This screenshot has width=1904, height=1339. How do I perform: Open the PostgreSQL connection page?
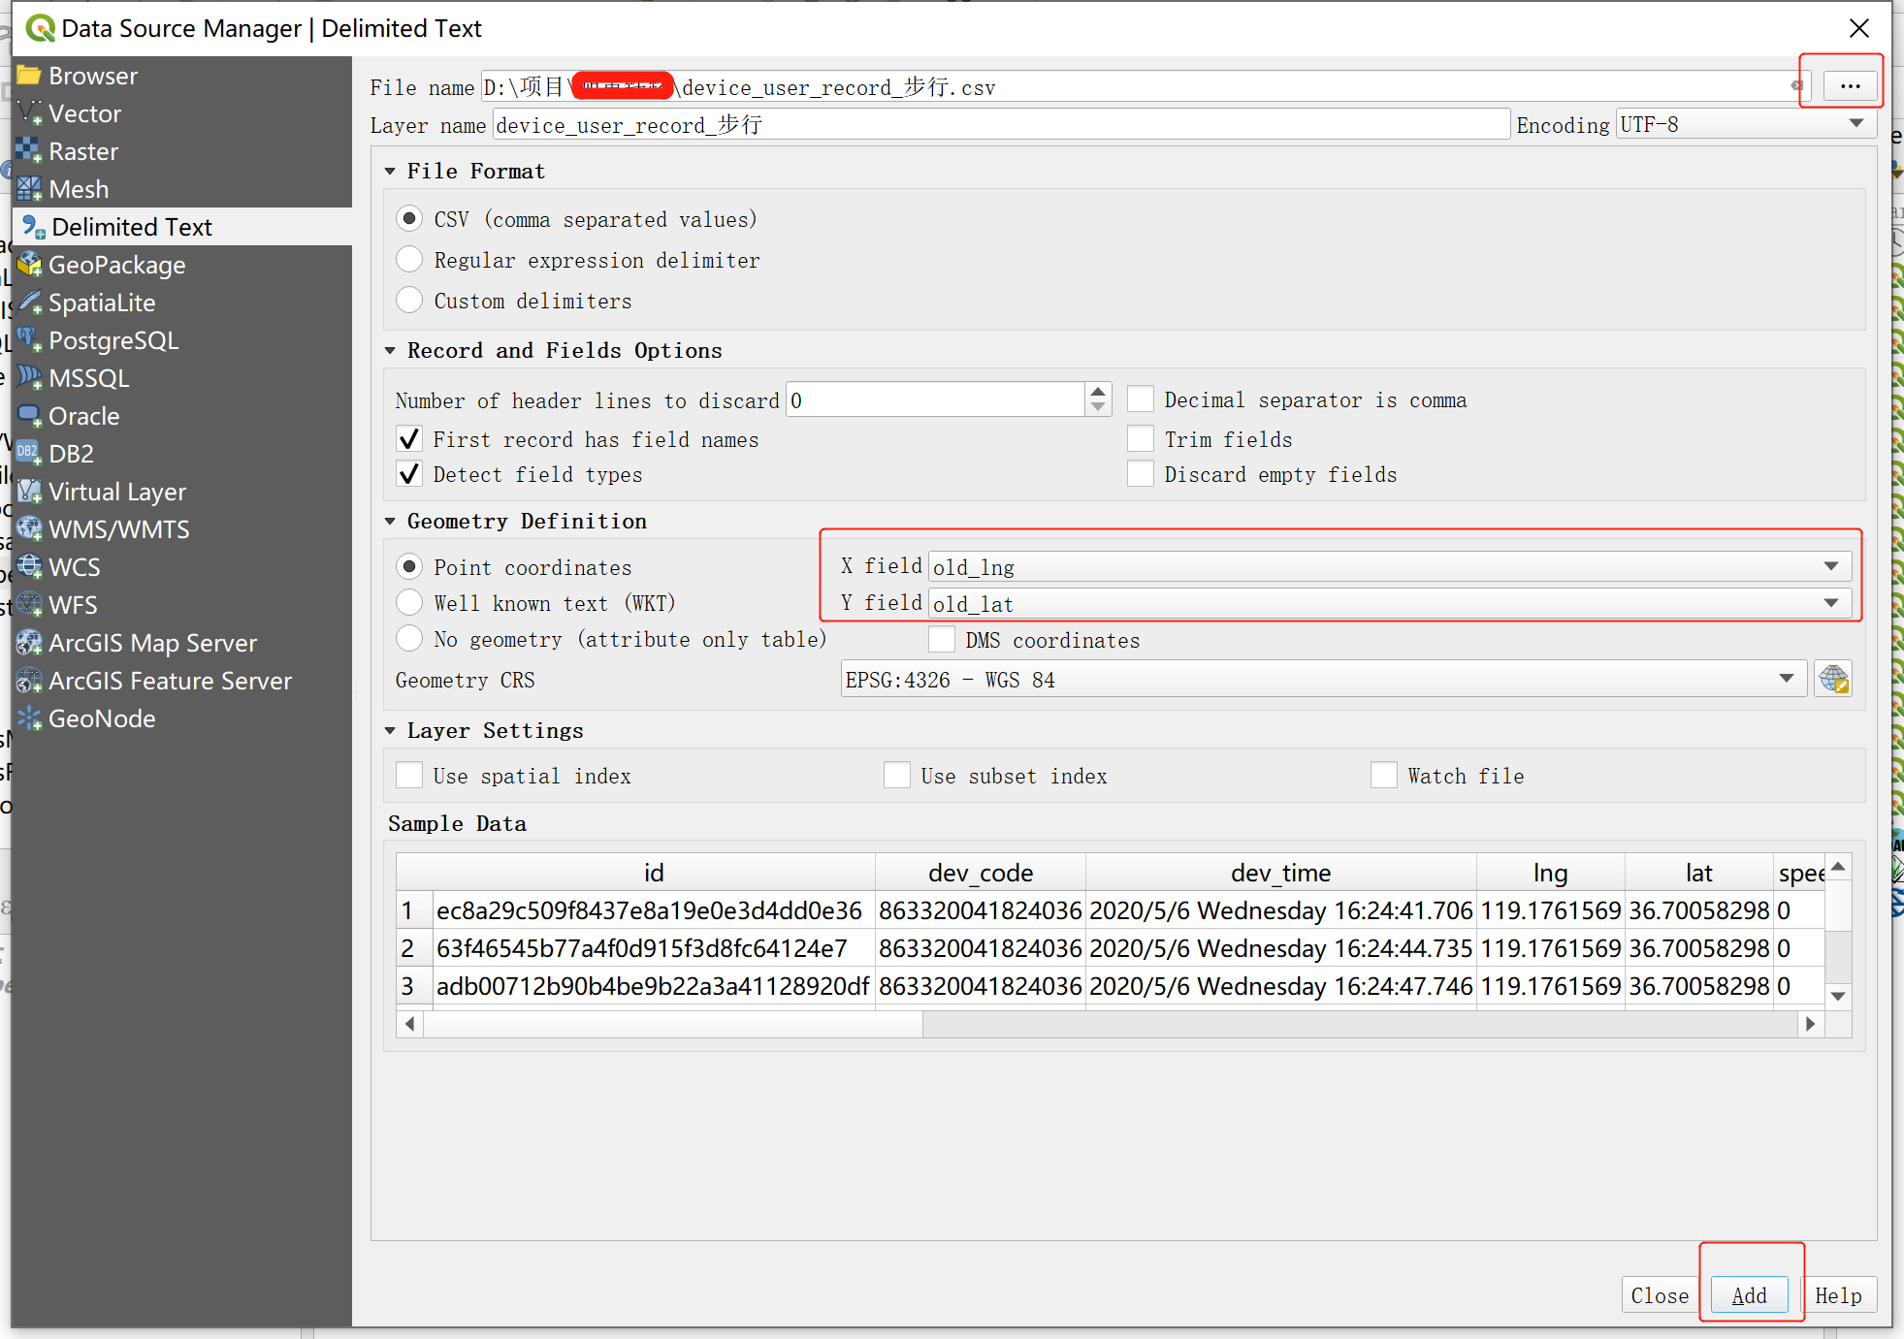tap(113, 340)
